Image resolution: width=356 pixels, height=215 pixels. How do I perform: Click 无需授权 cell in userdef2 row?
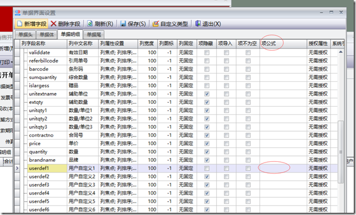click(x=318, y=177)
